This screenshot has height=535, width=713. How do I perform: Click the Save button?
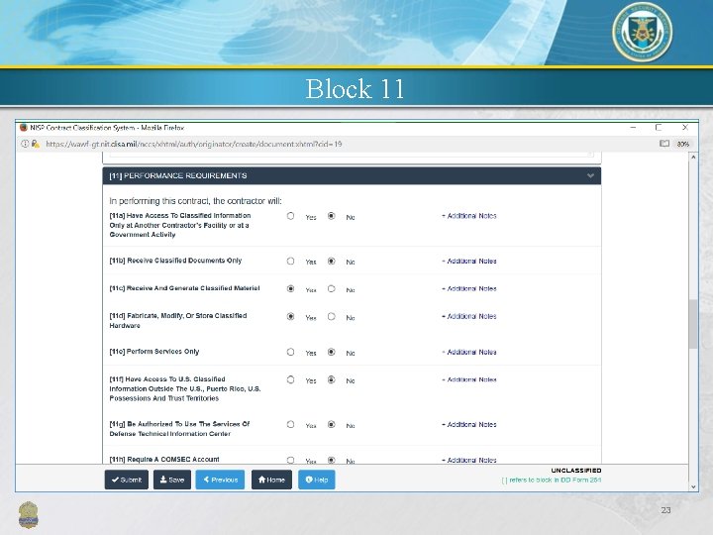tap(172, 480)
